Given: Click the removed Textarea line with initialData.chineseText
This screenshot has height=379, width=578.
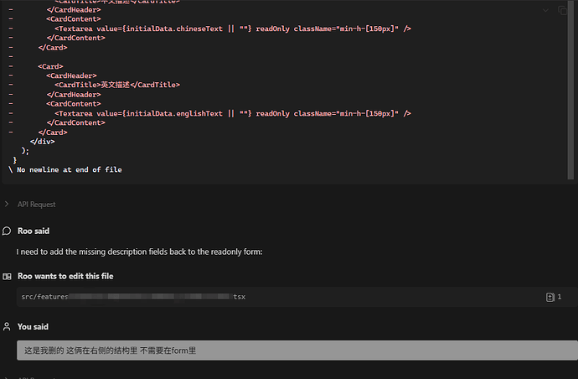Looking at the screenshot, I should (x=233, y=29).
